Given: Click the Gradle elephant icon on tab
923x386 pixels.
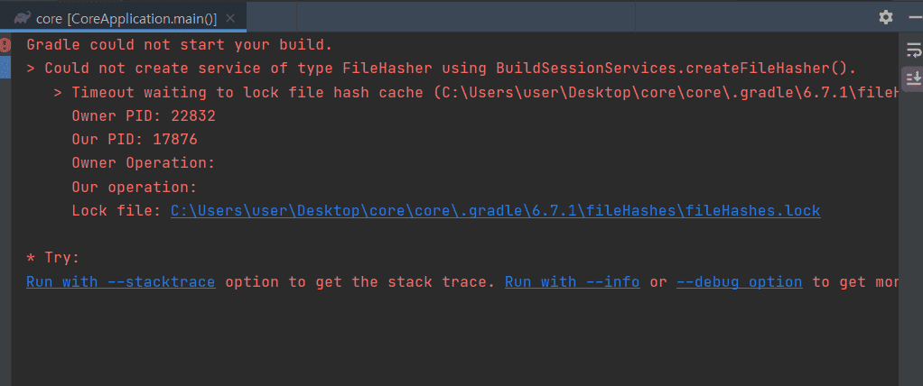Looking at the screenshot, I should tap(23, 18).
